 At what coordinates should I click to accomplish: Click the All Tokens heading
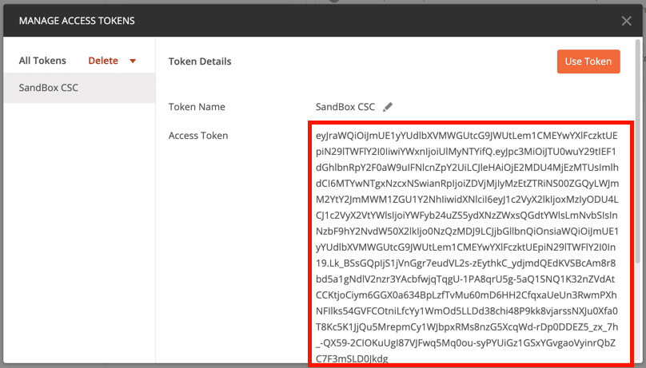coord(42,61)
